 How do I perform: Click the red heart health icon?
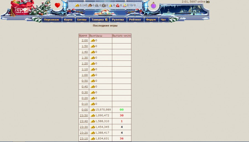pos(58,5)
